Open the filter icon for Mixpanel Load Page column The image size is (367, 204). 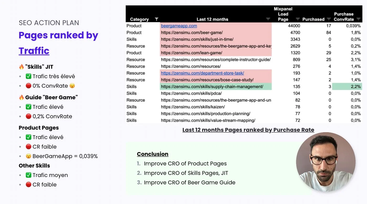(x=298, y=19)
